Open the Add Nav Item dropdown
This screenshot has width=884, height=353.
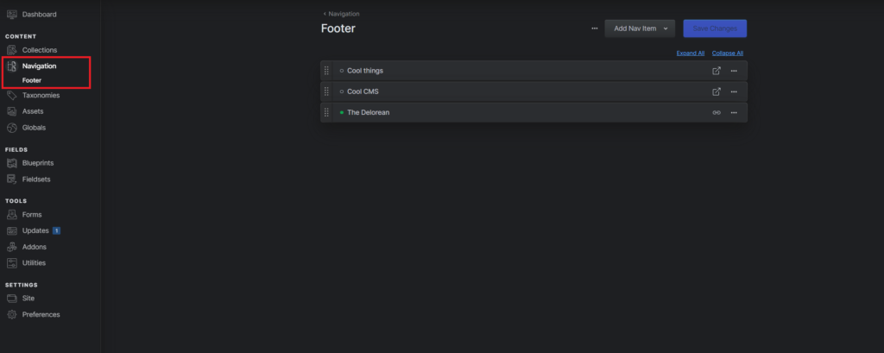(640, 28)
